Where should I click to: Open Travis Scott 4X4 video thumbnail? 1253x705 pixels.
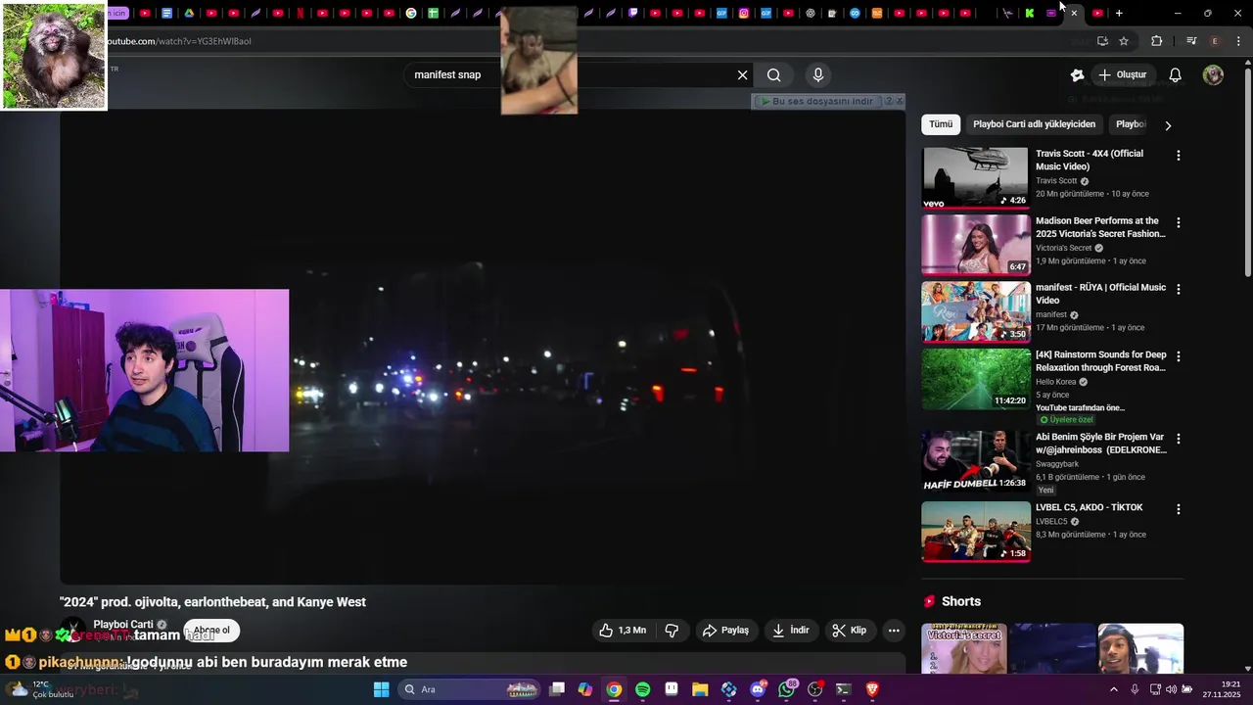tap(976, 177)
